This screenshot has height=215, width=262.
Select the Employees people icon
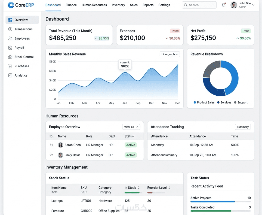click(x=10, y=38)
